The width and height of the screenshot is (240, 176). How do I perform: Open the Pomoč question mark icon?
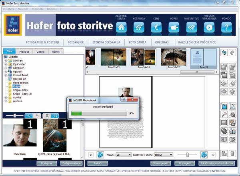226,28
